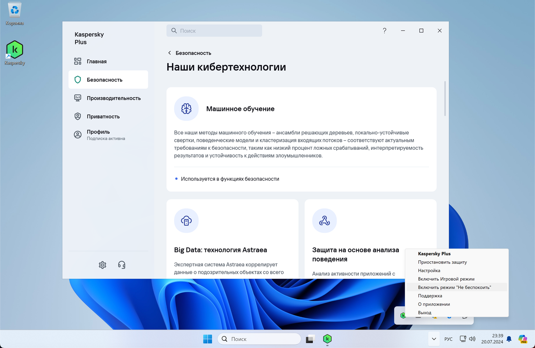This screenshot has width=535, height=348.
Task: Click the "Подписка активна" status text
Action: (106, 138)
